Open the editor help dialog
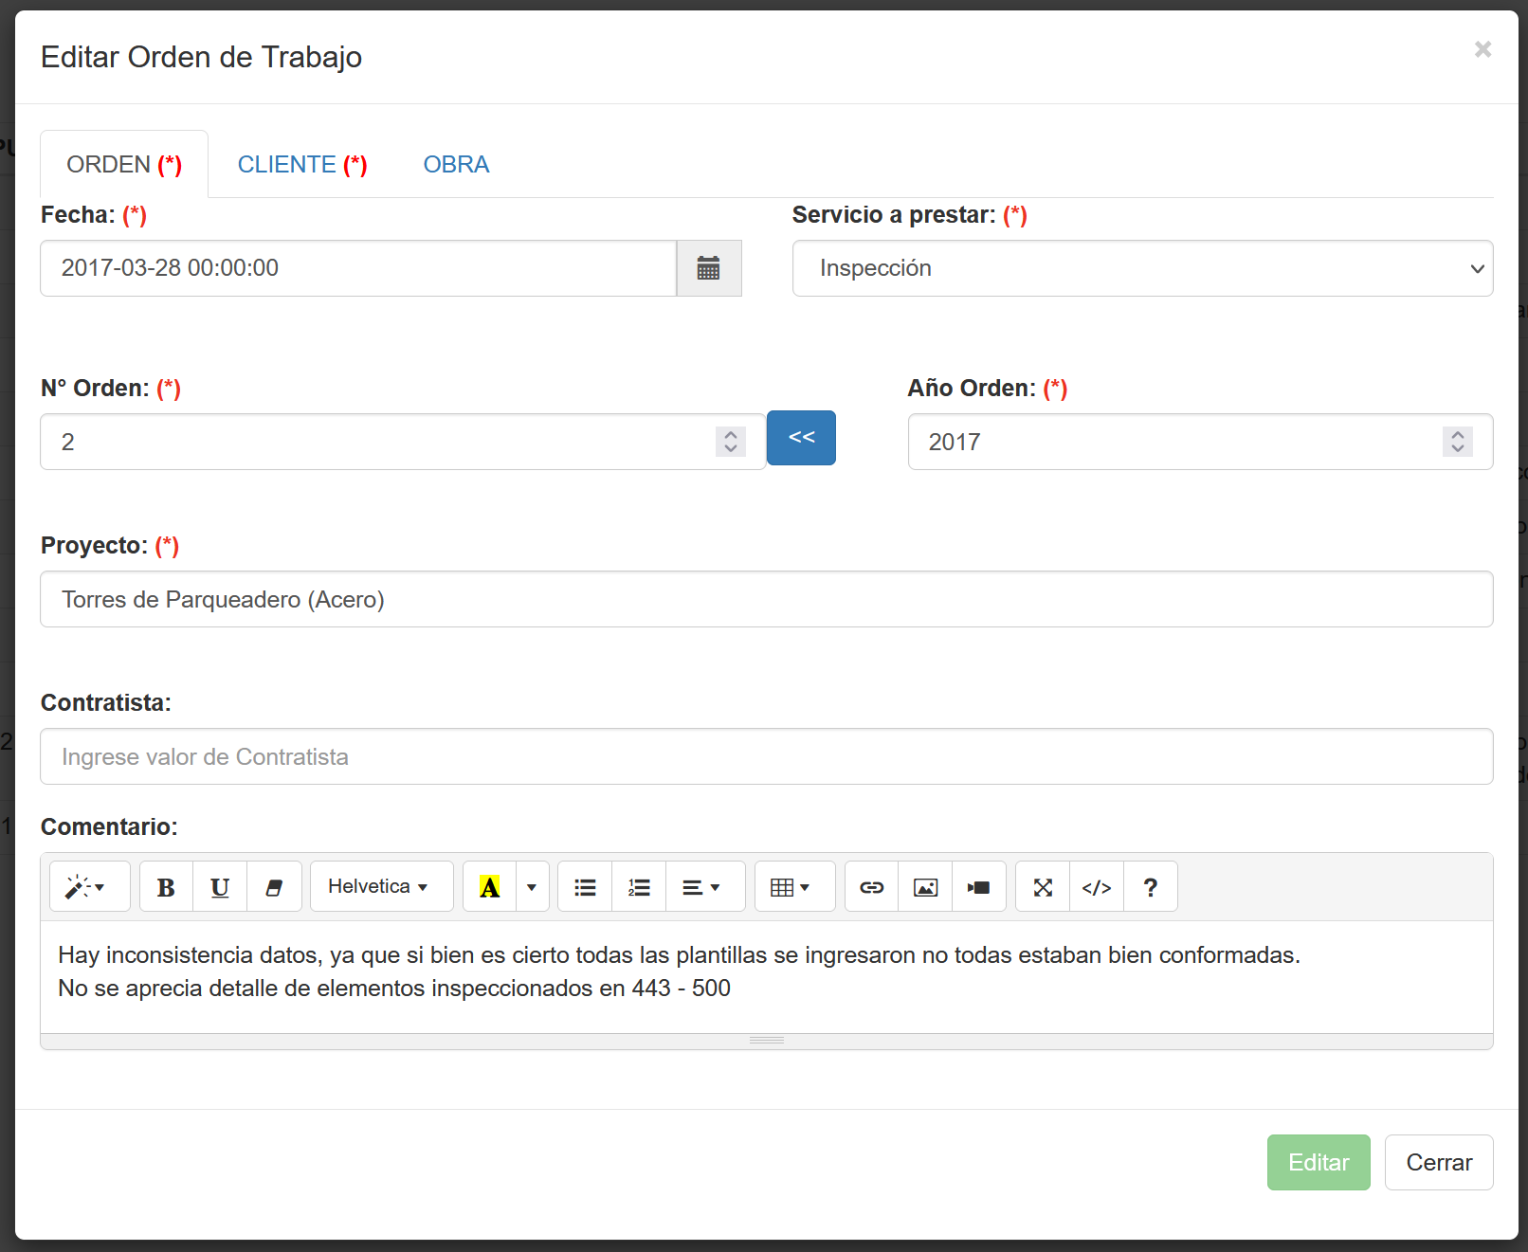The image size is (1528, 1252). pos(1150,887)
